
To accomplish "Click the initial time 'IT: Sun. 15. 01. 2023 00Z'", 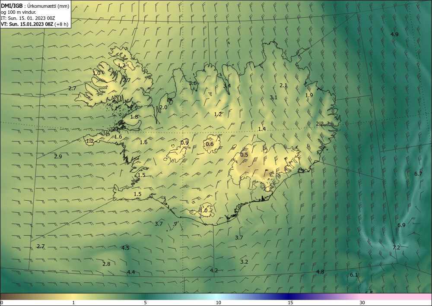I will 28,18.
